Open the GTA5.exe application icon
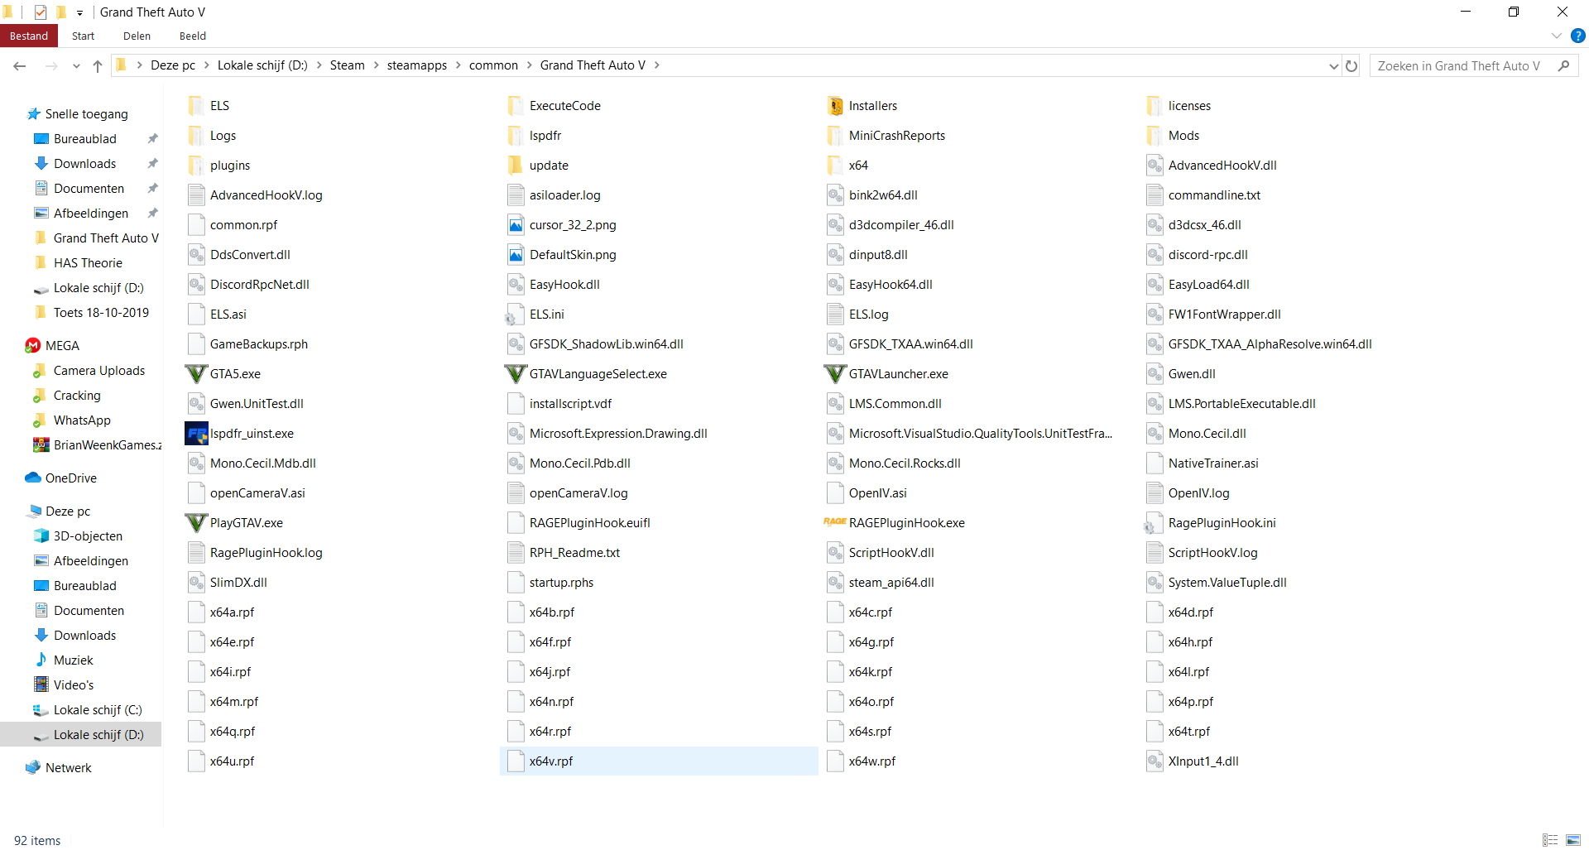The width and height of the screenshot is (1589, 850). pyautogui.click(x=196, y=374)
